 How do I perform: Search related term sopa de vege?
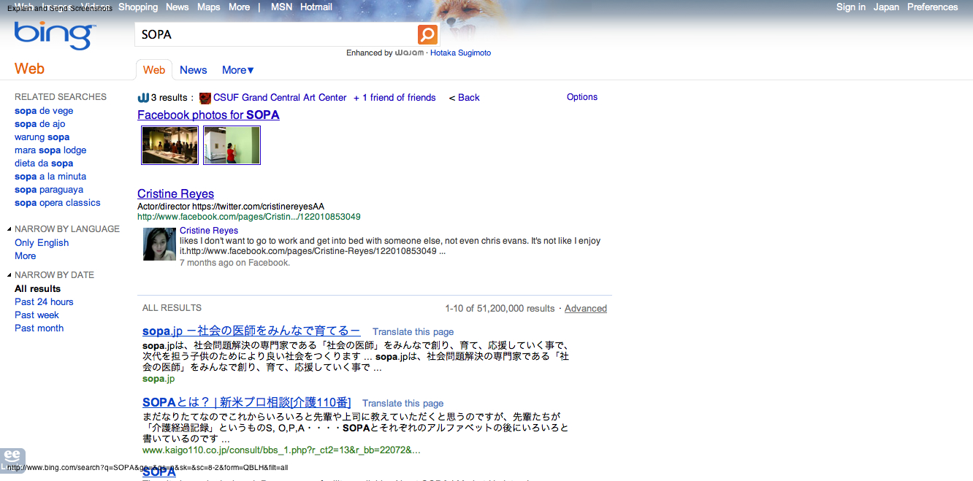44,111
